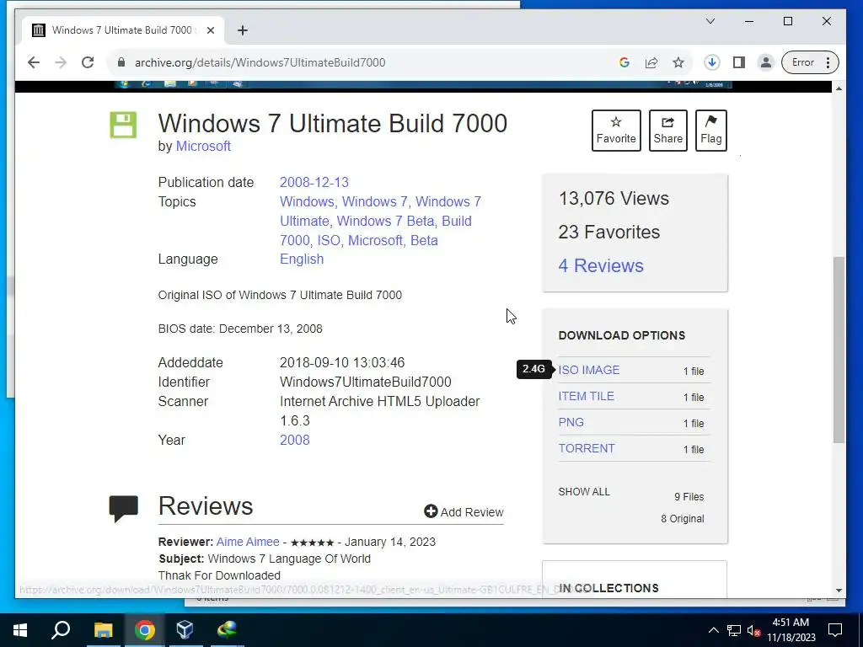Open the Microsoft creator link
Screen dimensions: 863x647
pos(203,146)
